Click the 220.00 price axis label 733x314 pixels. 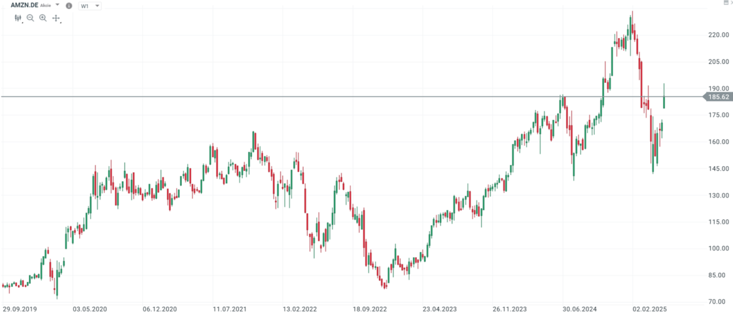[x=719, y=35]
